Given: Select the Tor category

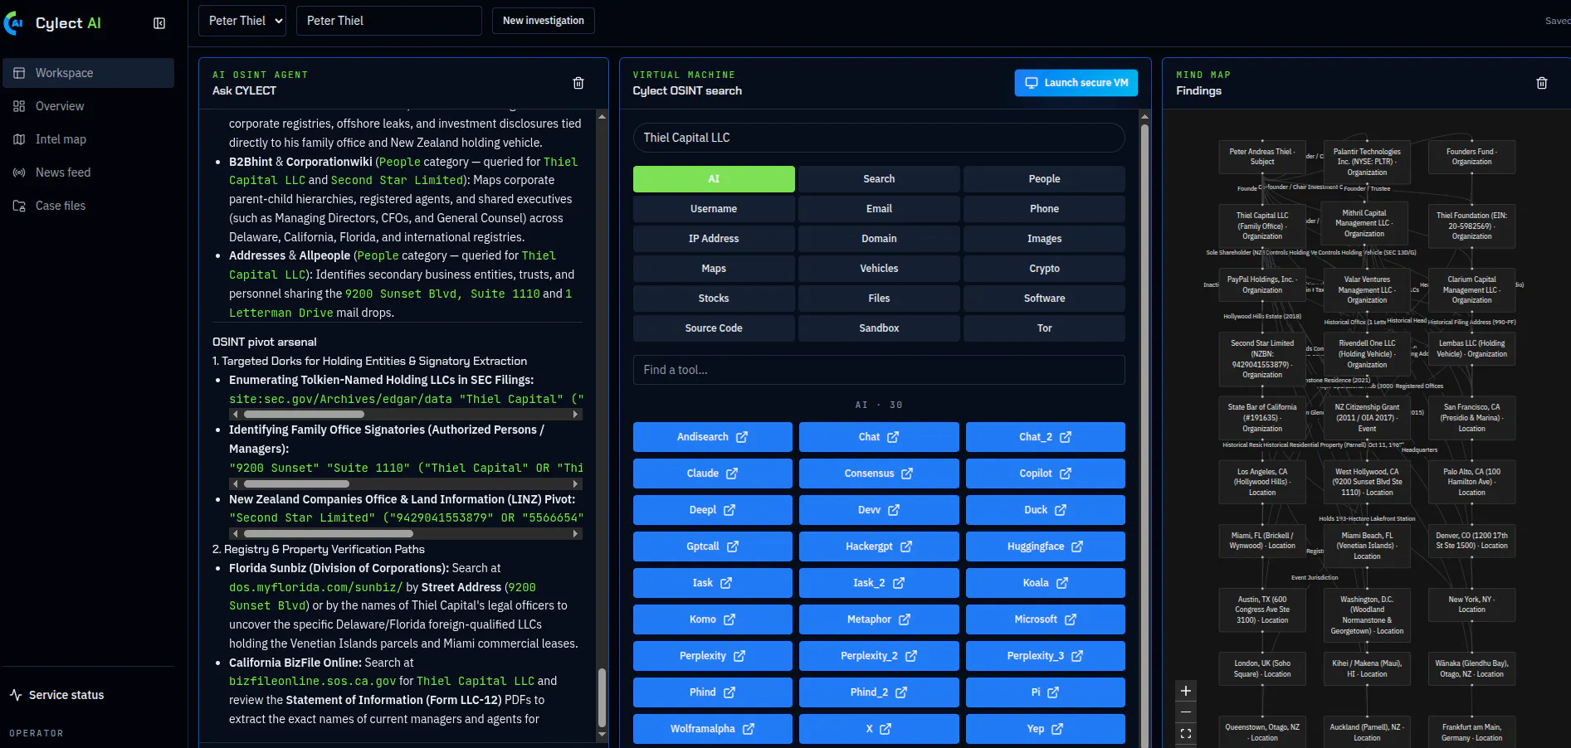Looking at the screenshot, I should (x=1044, y=328).
